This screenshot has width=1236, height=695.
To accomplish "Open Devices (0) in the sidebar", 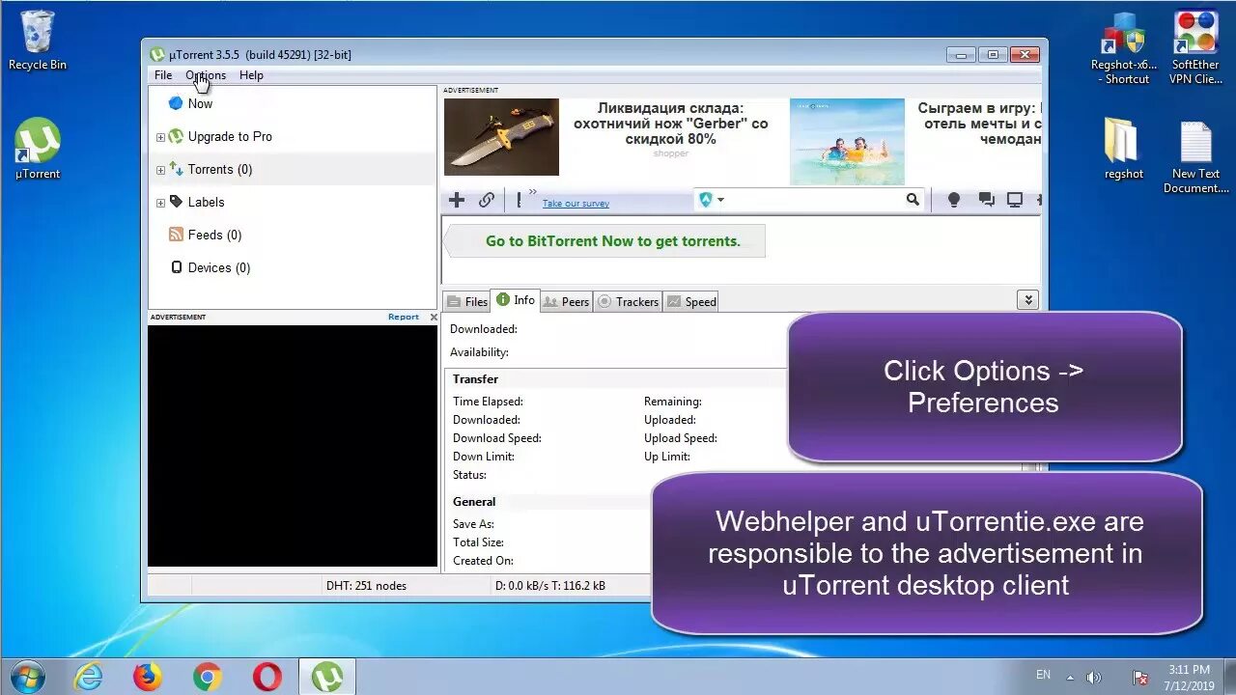I will click(x=219, y=267).
